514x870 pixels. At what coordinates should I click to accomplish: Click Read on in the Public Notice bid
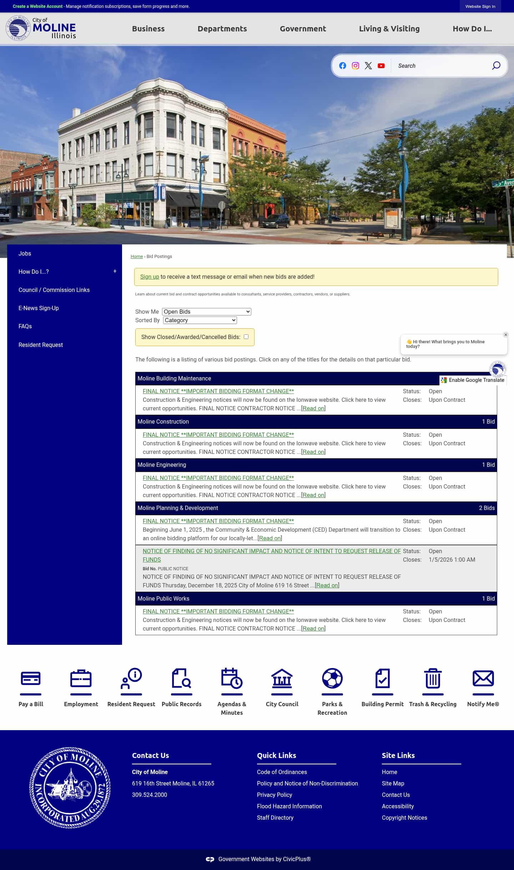pos(327,585)
